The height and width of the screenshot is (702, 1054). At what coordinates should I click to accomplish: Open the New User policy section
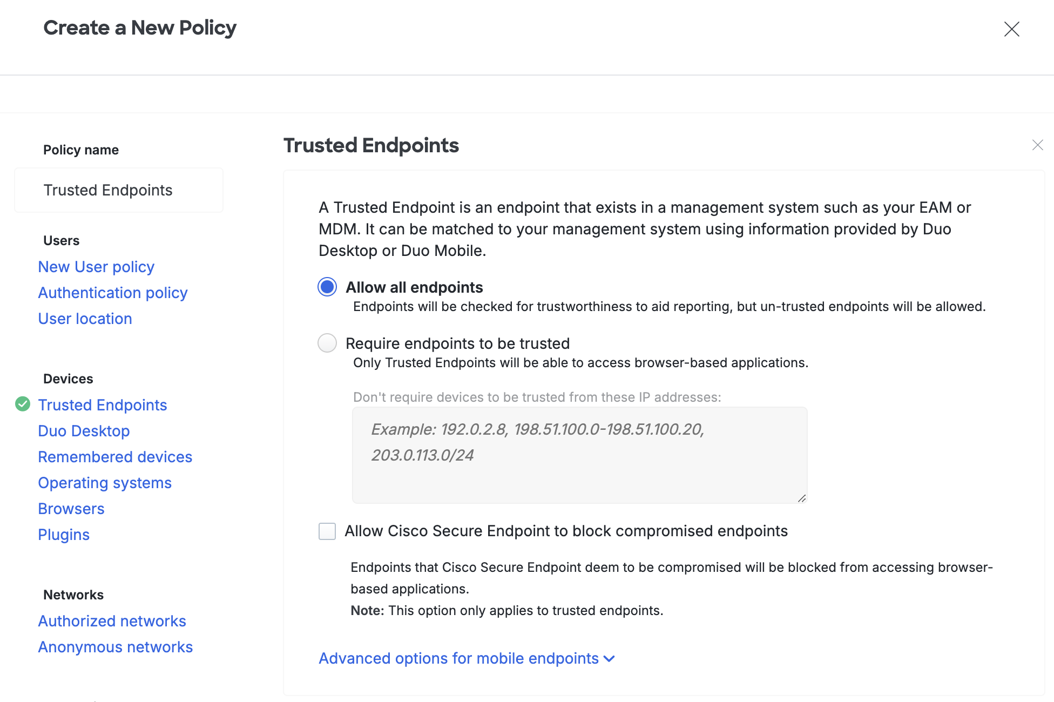pos(96,267)
